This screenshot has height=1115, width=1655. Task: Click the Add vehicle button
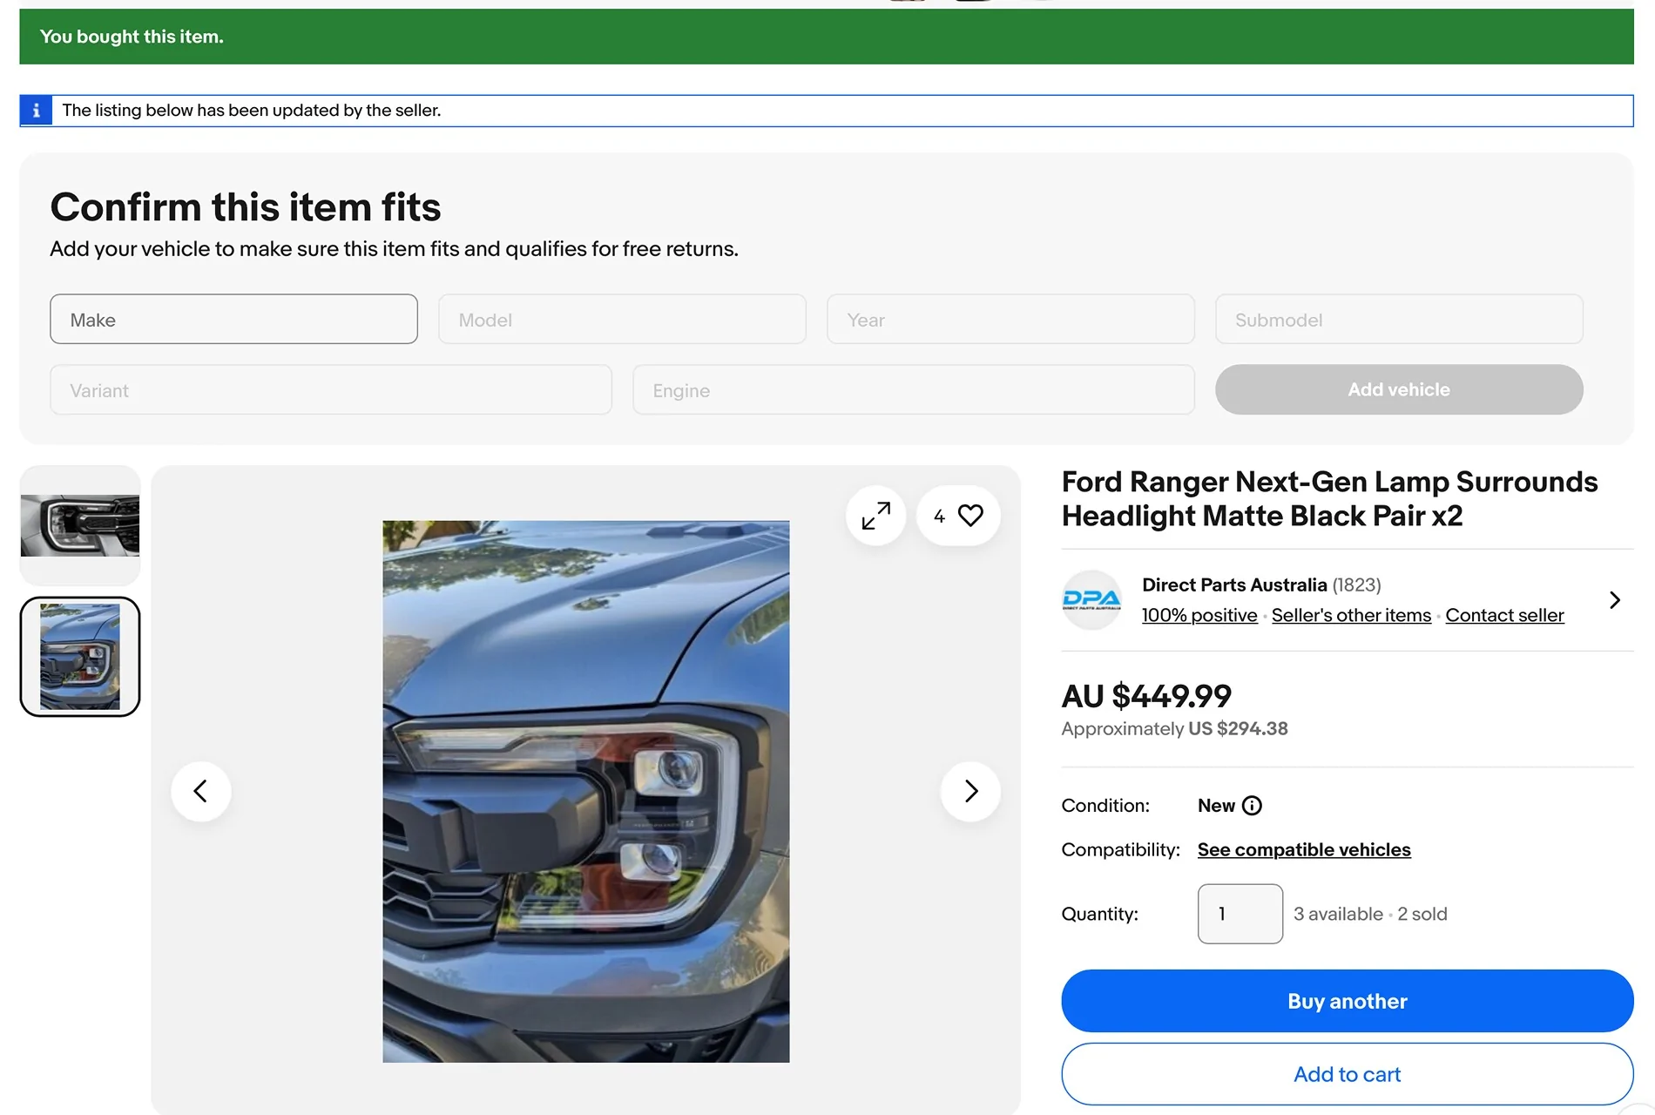click(x=1399, y=390)
